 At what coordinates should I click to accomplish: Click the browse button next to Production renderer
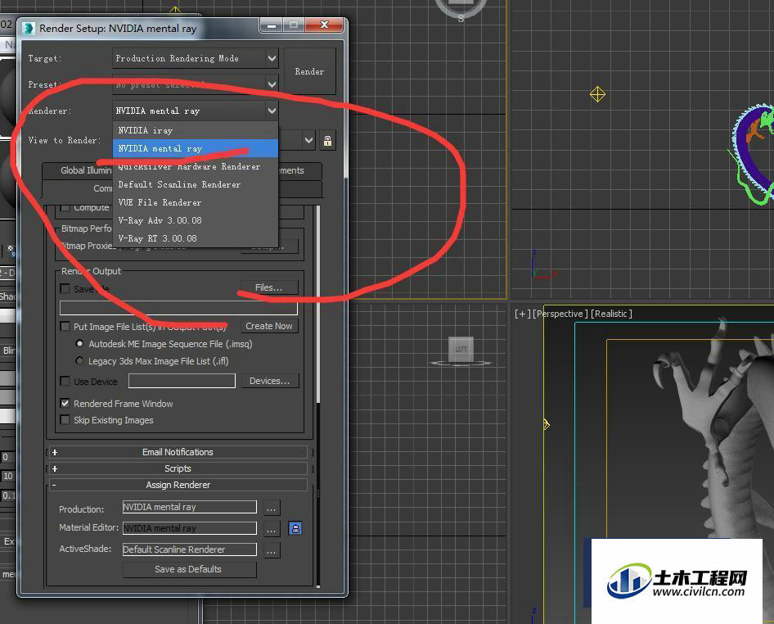(x=272, y=508)
